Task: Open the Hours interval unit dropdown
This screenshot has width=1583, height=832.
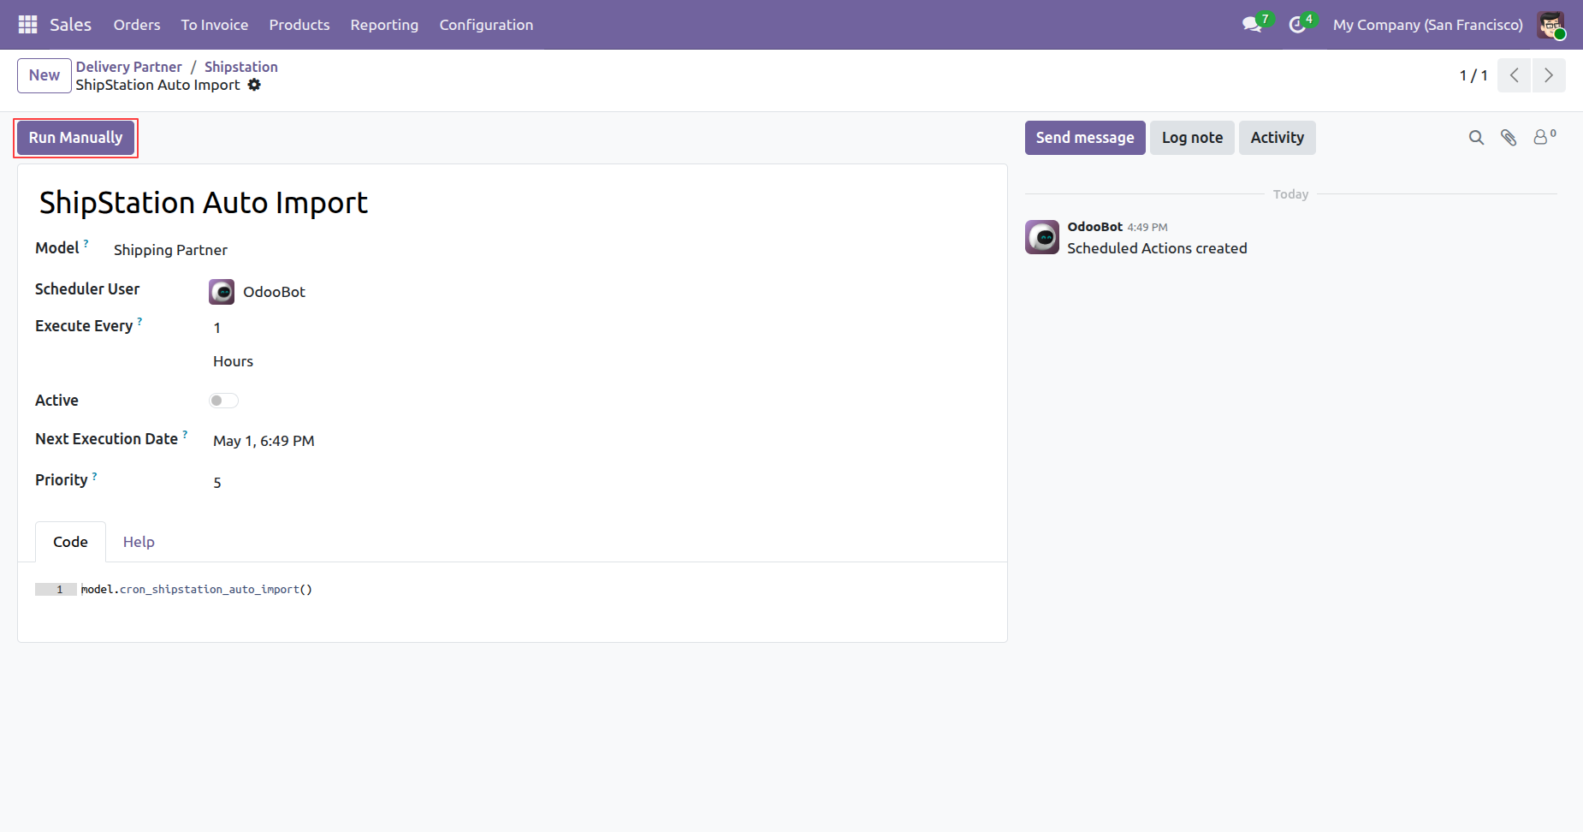Action: click(233, 361)
